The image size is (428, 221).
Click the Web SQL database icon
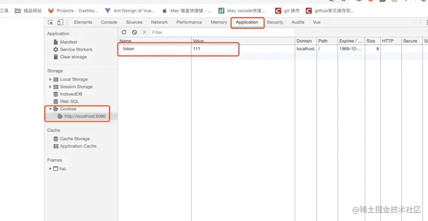point(56,101)
